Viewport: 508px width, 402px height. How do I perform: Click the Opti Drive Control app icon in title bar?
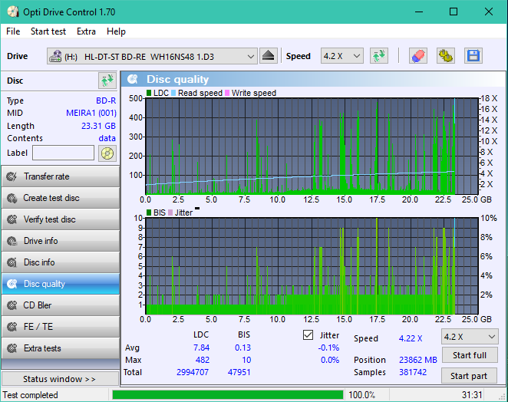point(13,12)
